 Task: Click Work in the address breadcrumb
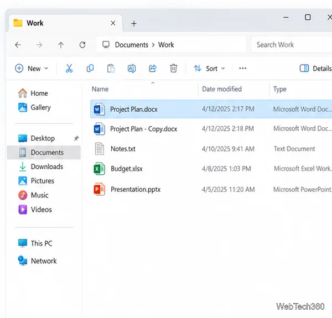coord(166,45)
